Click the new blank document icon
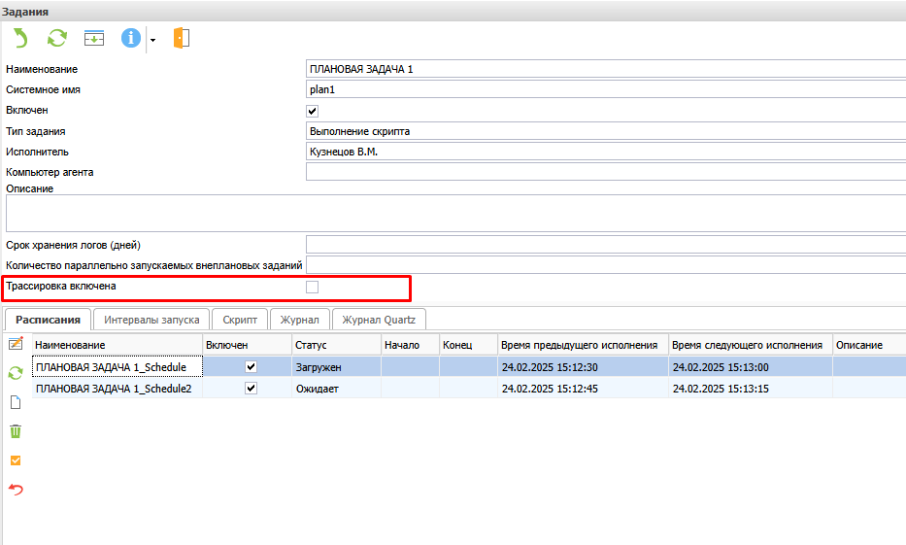This screenshot has width=906, height=545. (16, 402)
